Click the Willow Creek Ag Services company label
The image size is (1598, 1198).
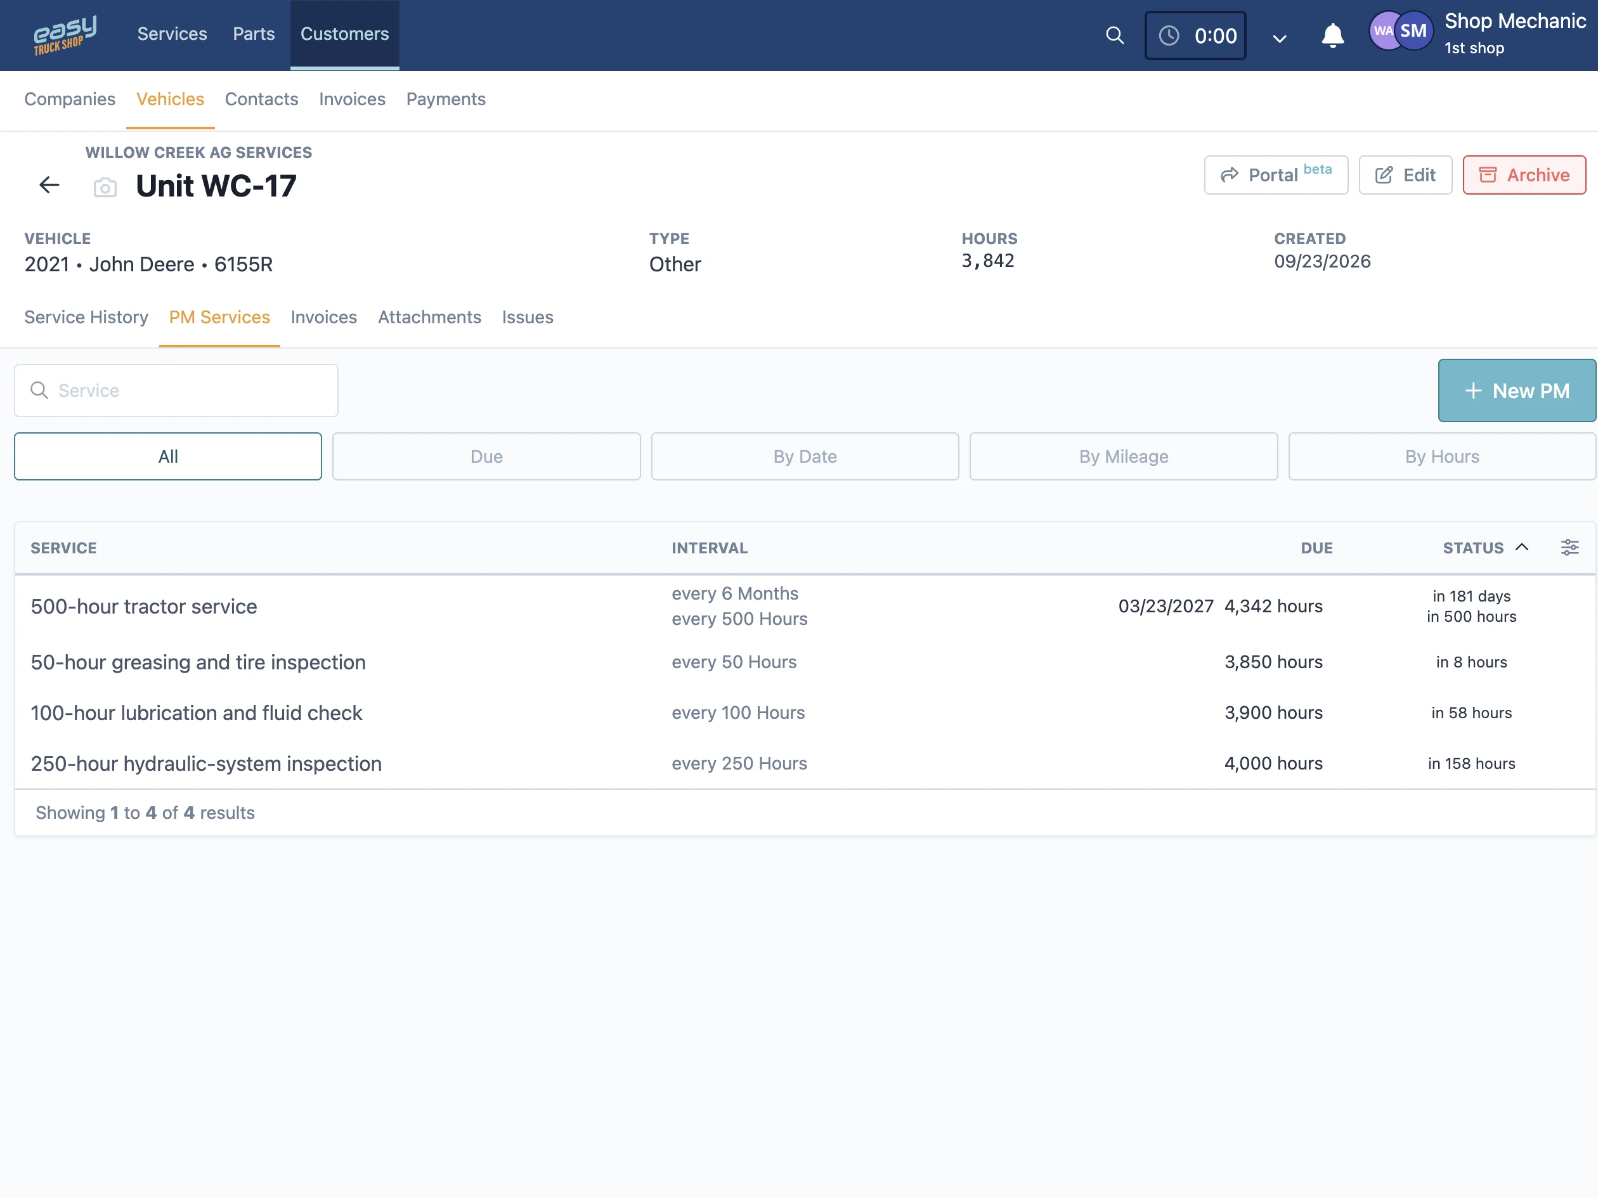198,152
